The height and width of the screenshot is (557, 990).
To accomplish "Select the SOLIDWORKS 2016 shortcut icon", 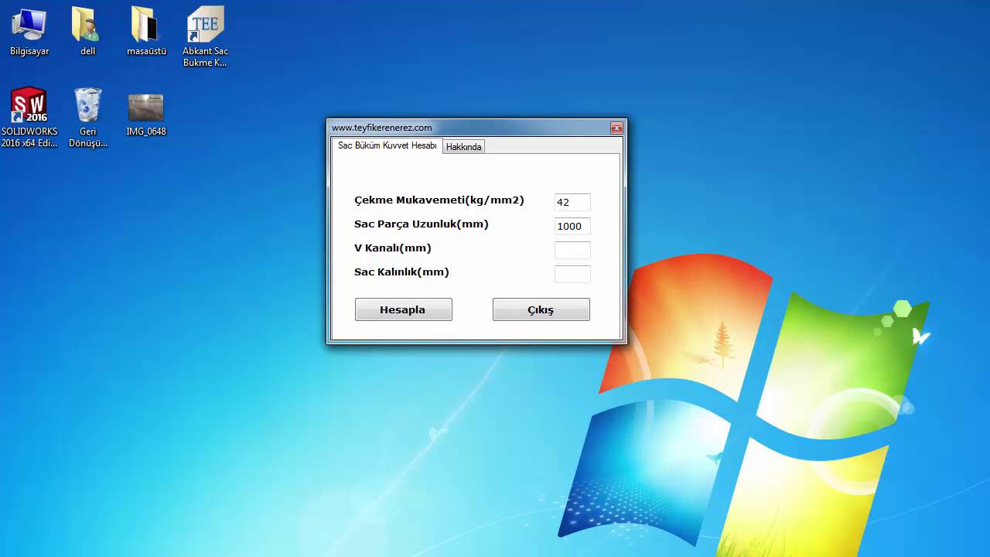I will tap(29, 117).
